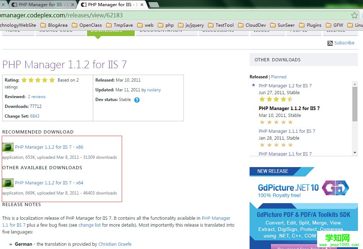363x249 pixels.
Task: Open the OpenClass bookmark folder
Action: [x=87, y=25]
